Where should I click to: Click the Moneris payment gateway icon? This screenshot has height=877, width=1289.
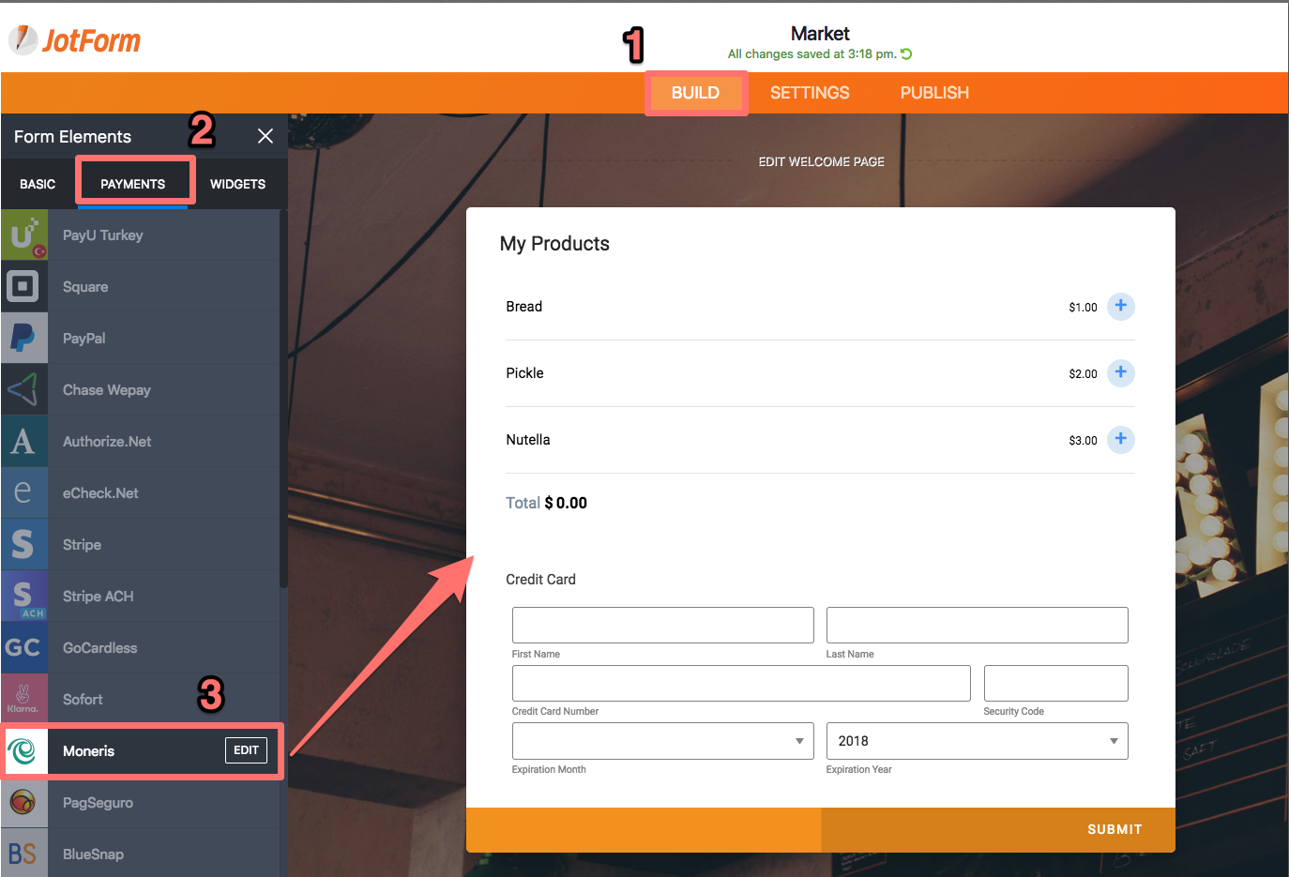(x=23, y=750)
